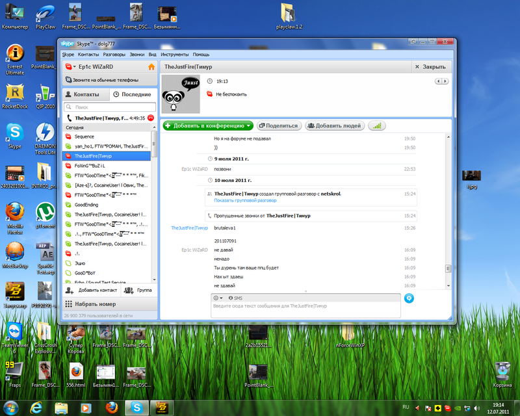Launch DAEMON Tools Lite from the desktop

(45, 138)
